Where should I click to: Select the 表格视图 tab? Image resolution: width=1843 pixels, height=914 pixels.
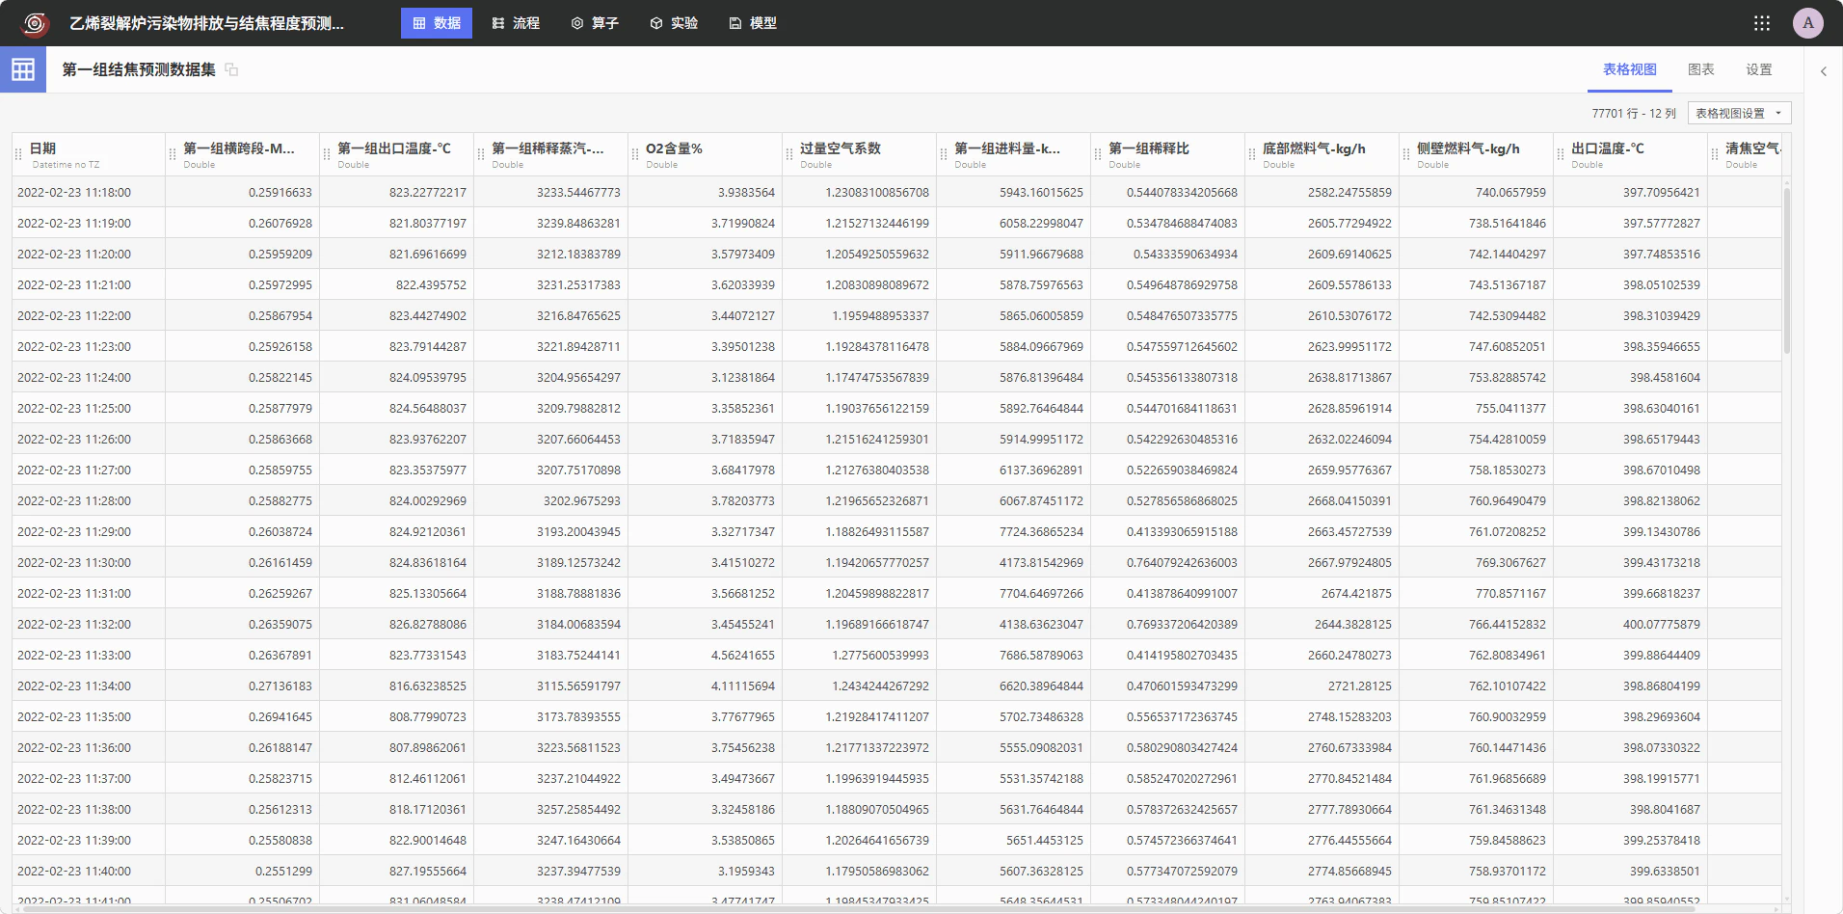point(1630,69)
